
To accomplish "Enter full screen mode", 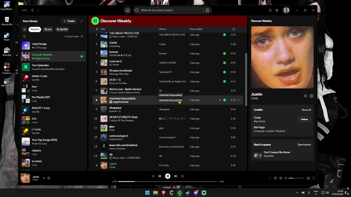I will coord(313,178).
